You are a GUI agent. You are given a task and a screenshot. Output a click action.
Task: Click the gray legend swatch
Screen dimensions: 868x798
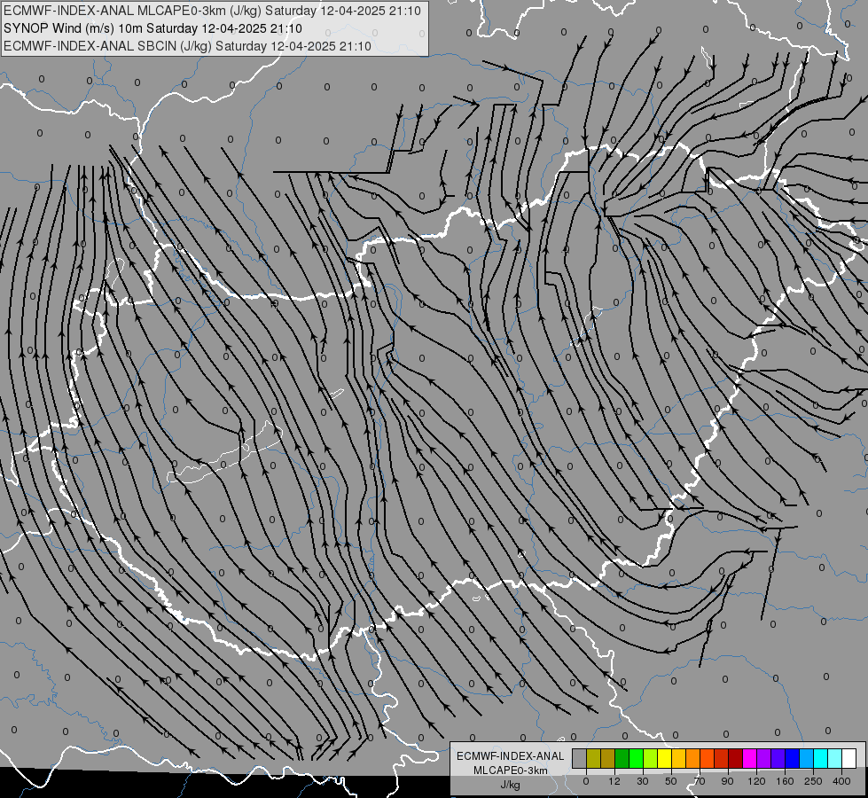(x=580, y=758)
